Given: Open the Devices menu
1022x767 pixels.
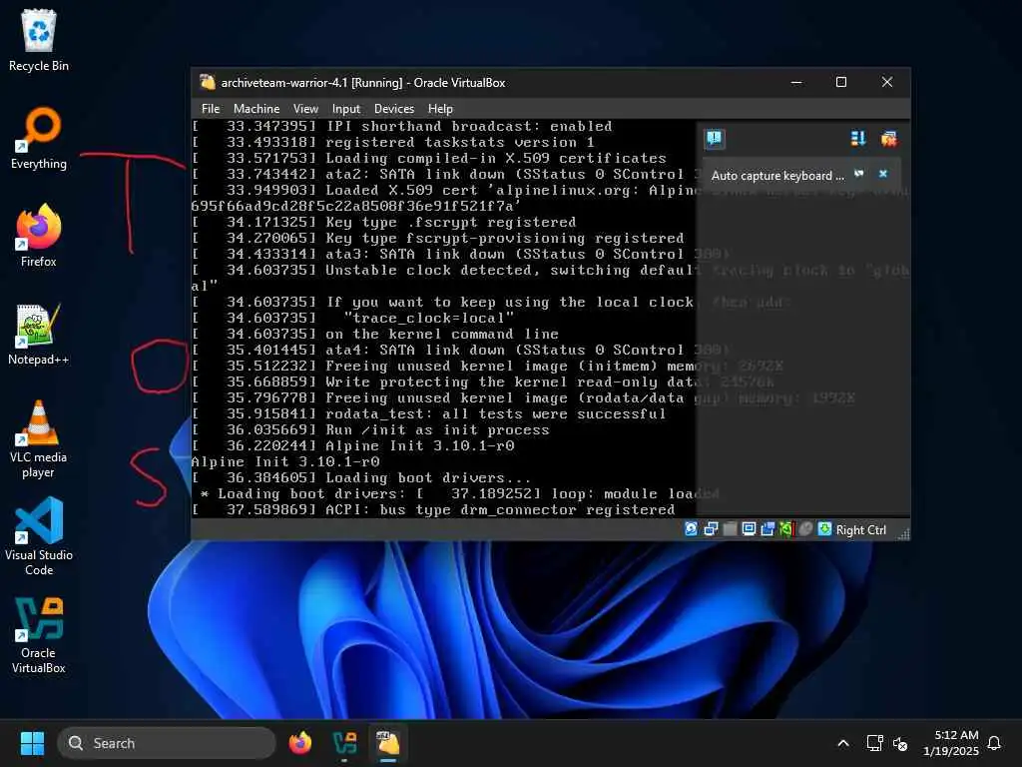Looking at the screenshot, I should 393,108.
